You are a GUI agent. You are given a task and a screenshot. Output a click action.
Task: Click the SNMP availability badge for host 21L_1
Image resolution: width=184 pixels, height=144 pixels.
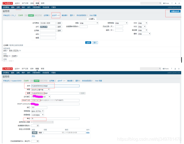[x=31, y=15]
